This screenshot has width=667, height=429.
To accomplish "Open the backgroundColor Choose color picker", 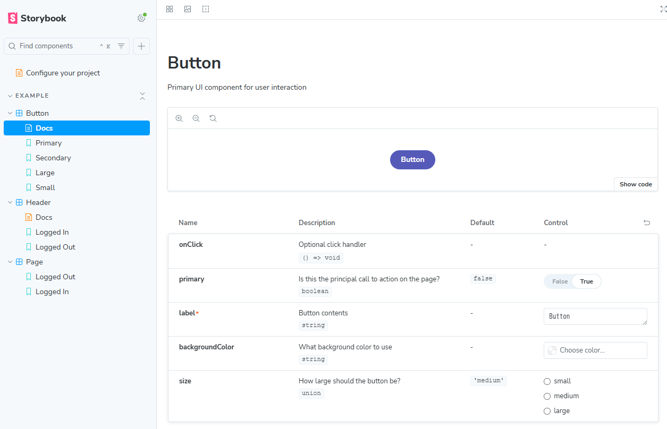I will 595,350.
